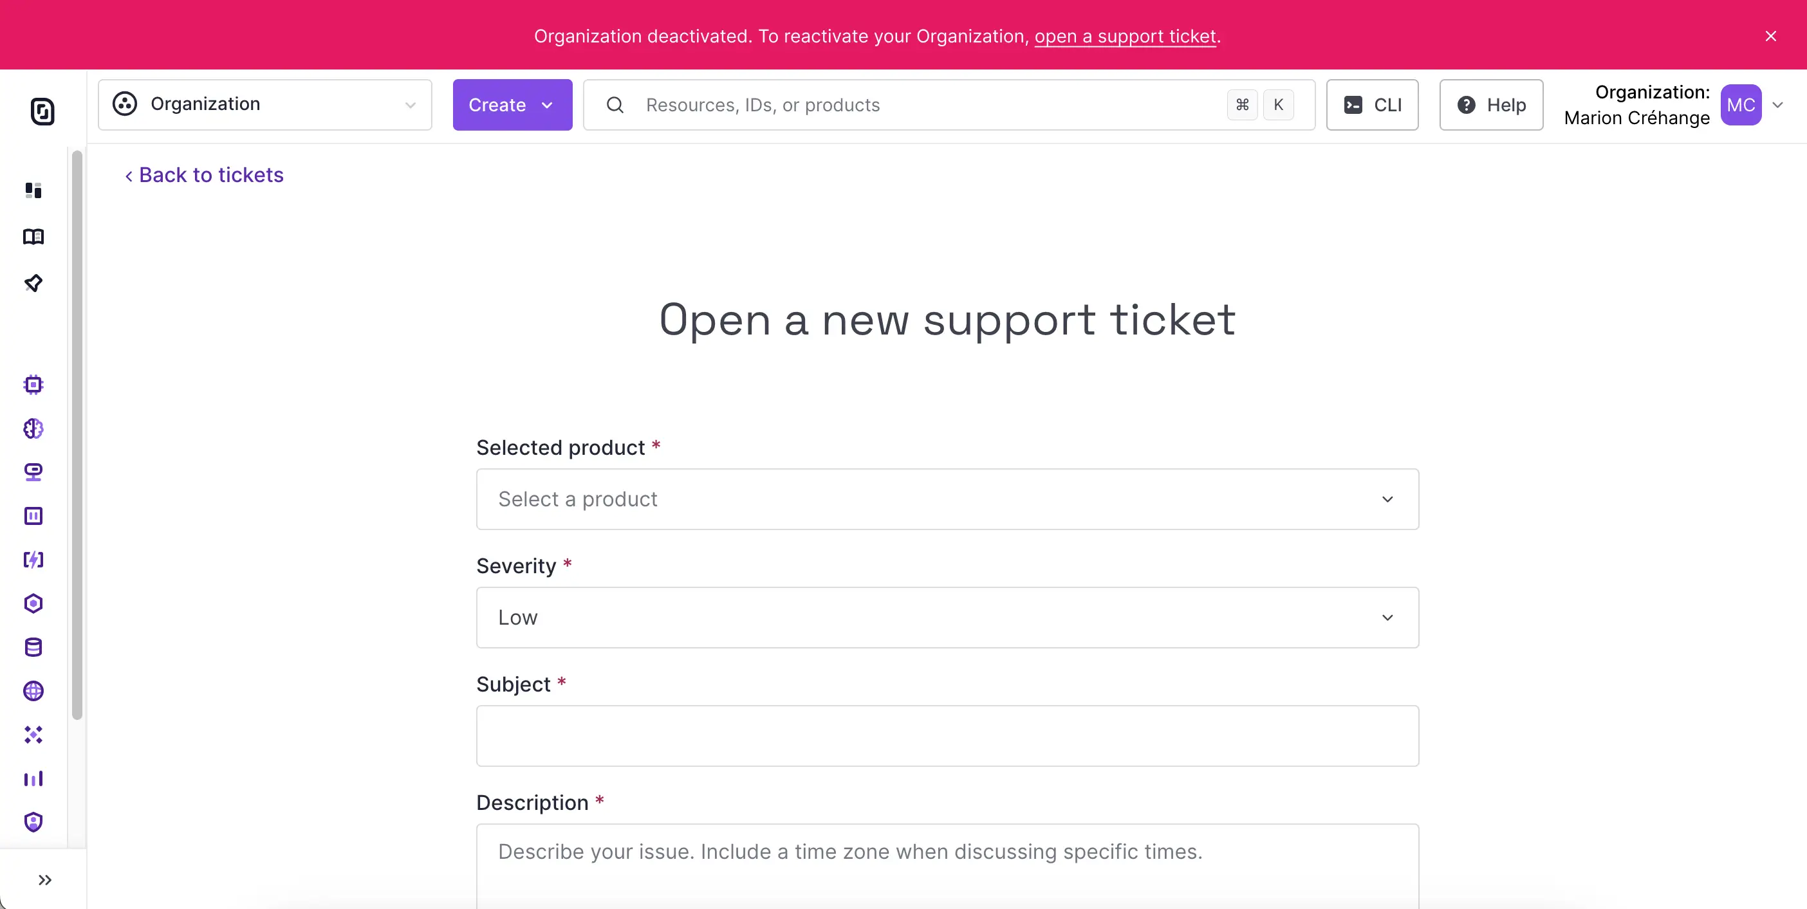Open the Network globe icon in the sidebar
The height and width of the screenshot is (909, 1807).
32,691
